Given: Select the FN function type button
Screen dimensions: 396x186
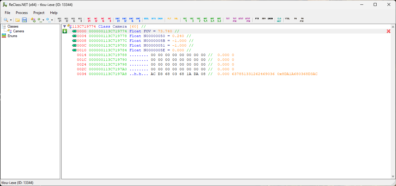Looking at the screenshot, I should coord(295,19).
